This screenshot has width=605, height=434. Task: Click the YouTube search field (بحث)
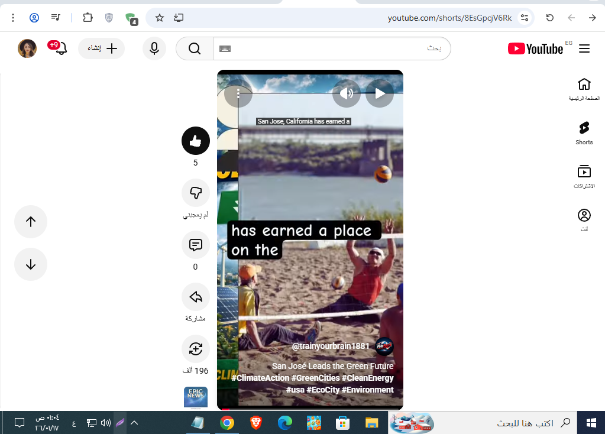click(332, 48)
